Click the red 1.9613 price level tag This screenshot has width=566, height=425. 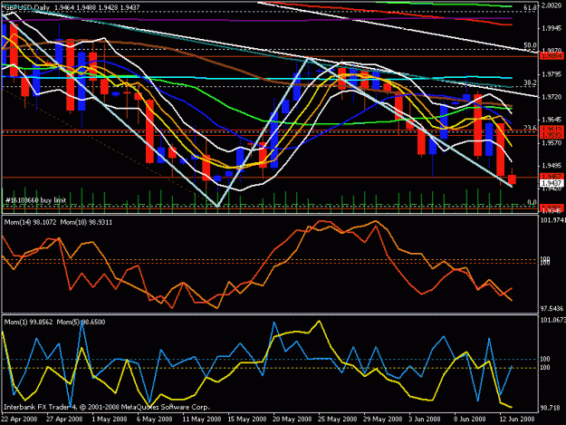[552, 129]
